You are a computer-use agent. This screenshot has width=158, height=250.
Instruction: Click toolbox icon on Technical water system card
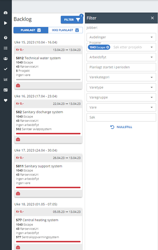(18, 85)
